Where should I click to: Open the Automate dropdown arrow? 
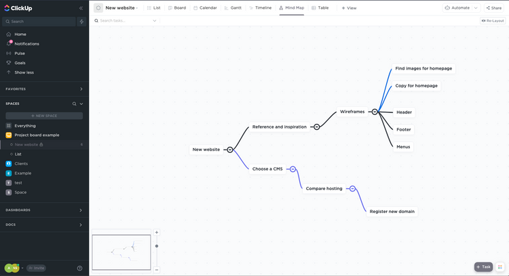pyautogui.click(x=476, y=7)
